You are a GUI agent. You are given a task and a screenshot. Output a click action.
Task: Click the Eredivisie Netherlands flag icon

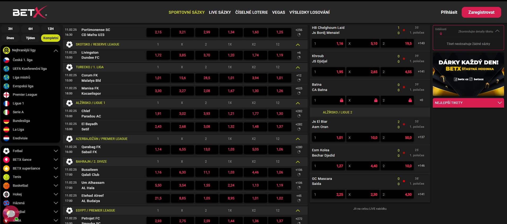click(x=6, y=138)
